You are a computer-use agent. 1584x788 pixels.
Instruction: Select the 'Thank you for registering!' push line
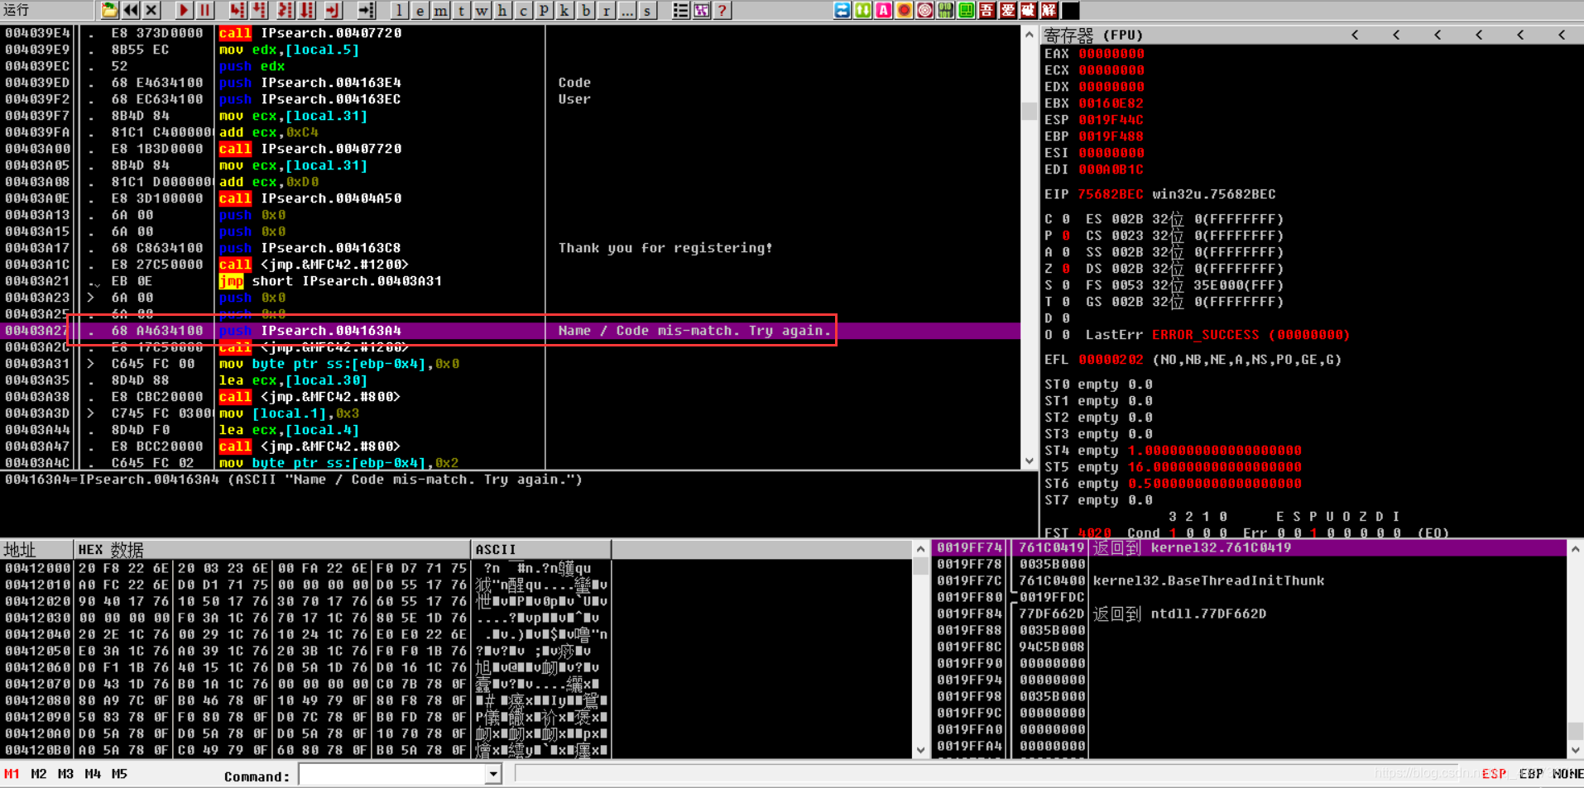[x=510, y=248]
